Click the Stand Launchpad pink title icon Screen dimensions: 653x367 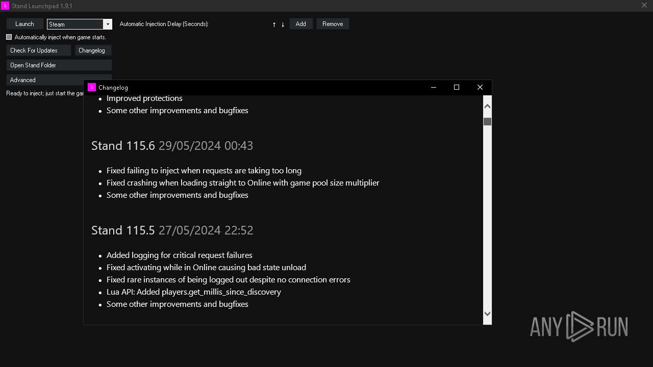[5, 6]
